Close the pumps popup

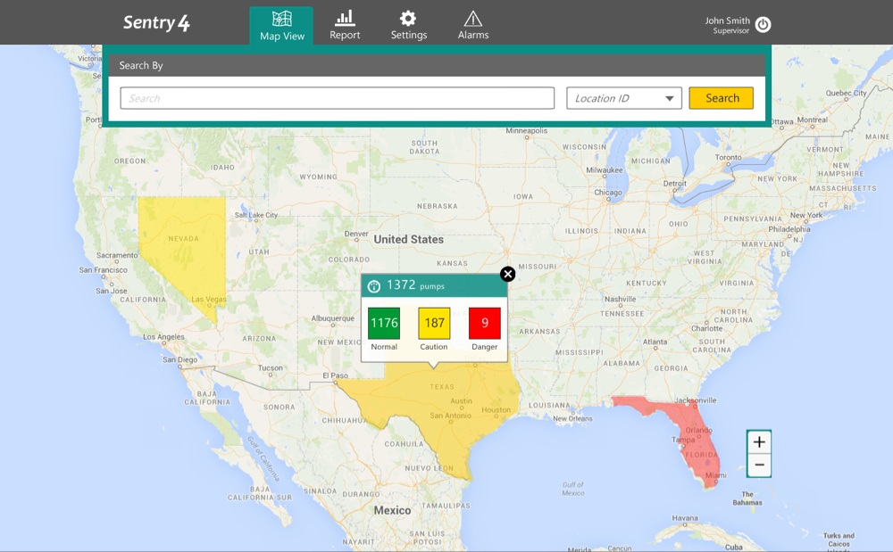pyautogui.click(x=507, y=274)
